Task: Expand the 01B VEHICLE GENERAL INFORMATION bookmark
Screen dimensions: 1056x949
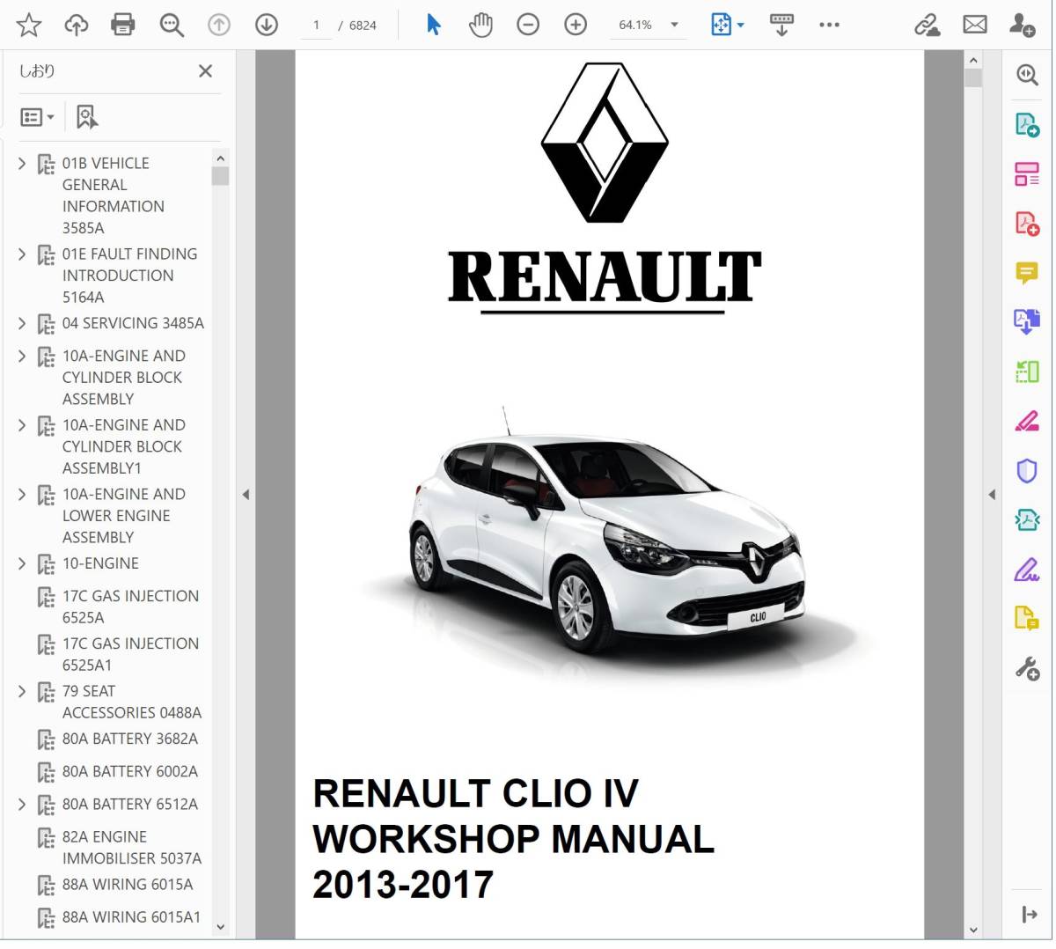Action: [x=22, y=163]
